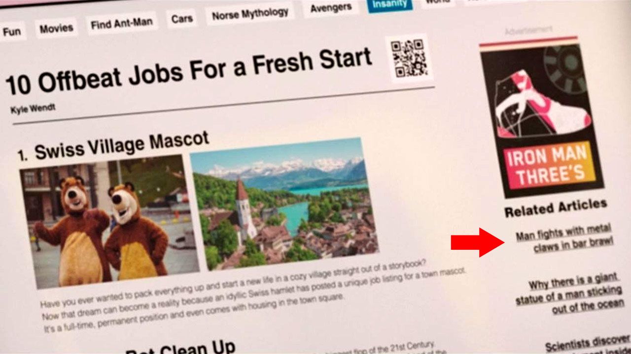631x354 pixels.
Task: Click the '10 Offbeat Jobs' headline
Action: point(188,72)
